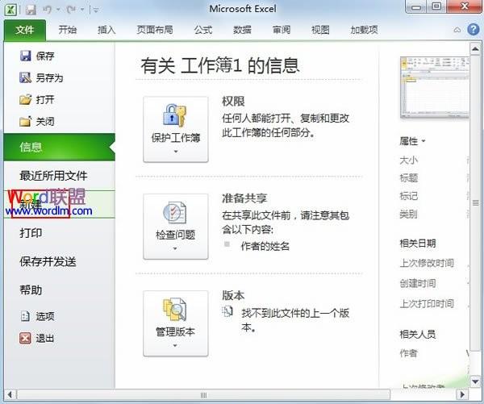Open the redo history dropdown arrow
Viewport: 484px width, 404px height.
83,10
